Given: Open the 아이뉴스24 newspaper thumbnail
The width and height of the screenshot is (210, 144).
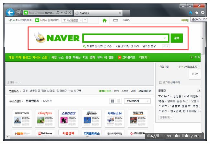Looking at the screenshot, I should coord(115,119).
